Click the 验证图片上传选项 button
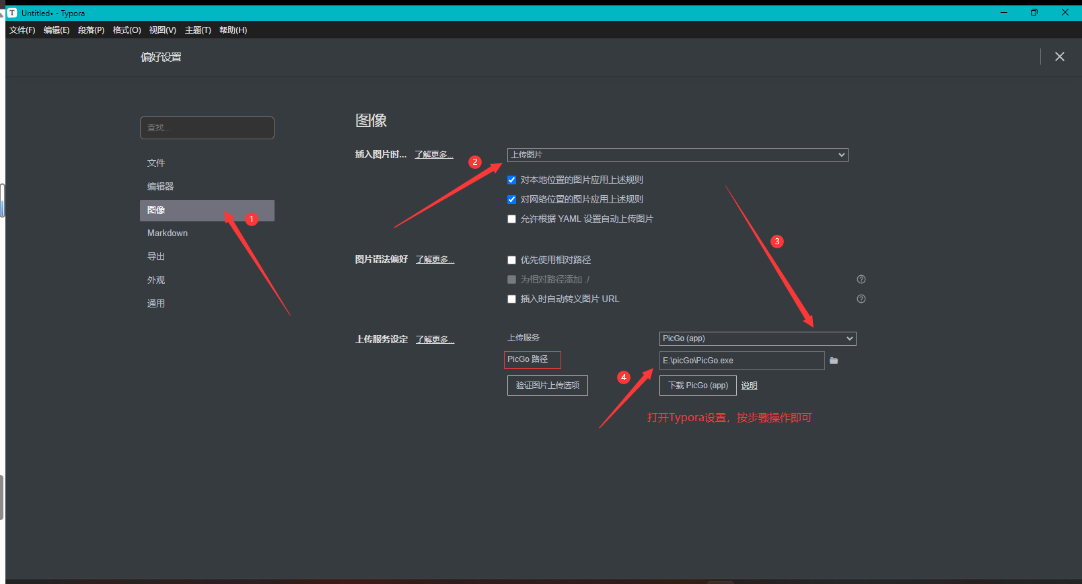 (547, 386)
